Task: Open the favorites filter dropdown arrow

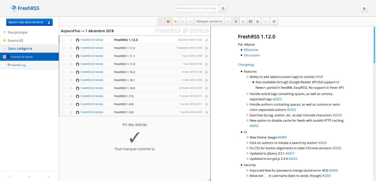Action: coord(189,21)
